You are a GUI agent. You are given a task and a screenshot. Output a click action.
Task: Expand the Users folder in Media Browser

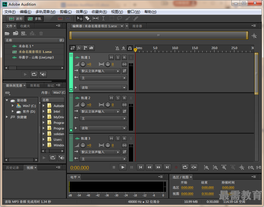[x=43, y=139]
